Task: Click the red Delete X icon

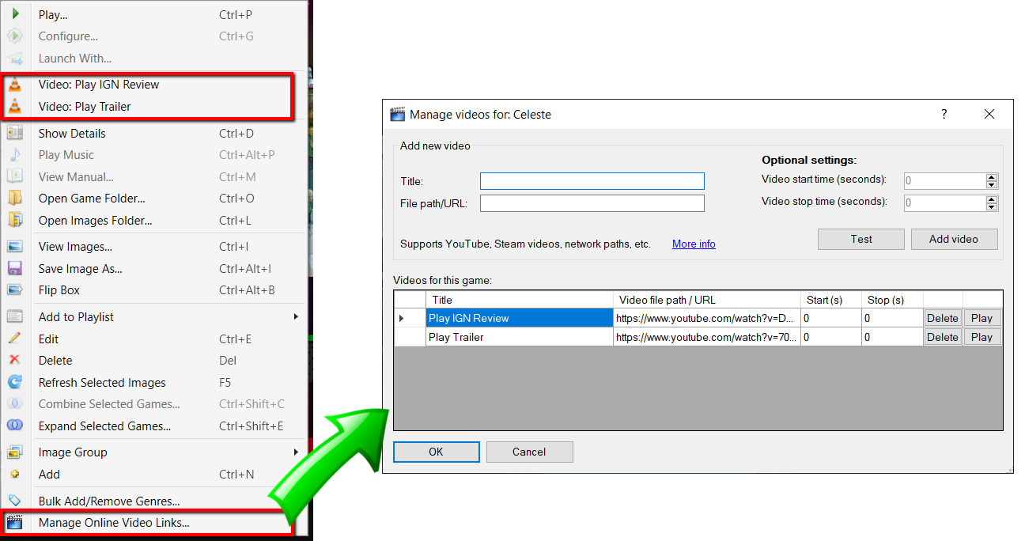Action: click(x=15, y=361)
